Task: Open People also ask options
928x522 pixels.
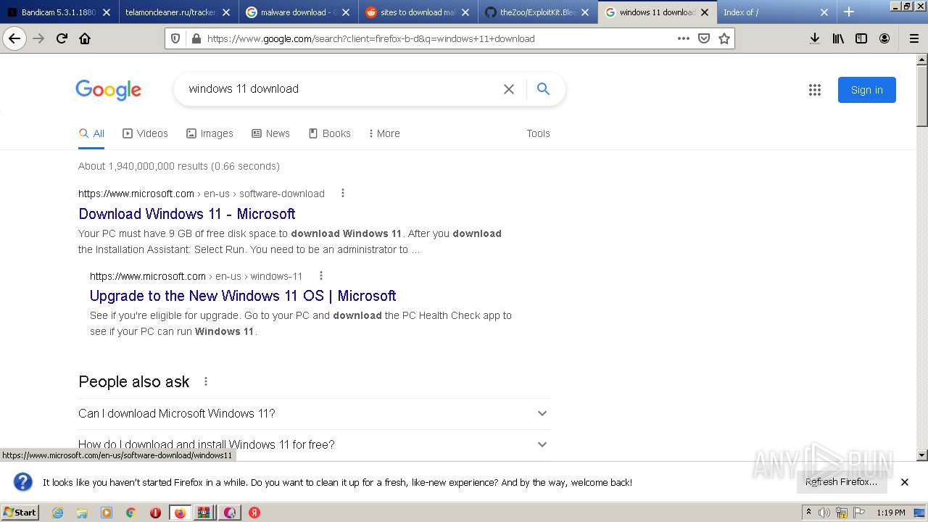Action: click(x=206, y=381)
